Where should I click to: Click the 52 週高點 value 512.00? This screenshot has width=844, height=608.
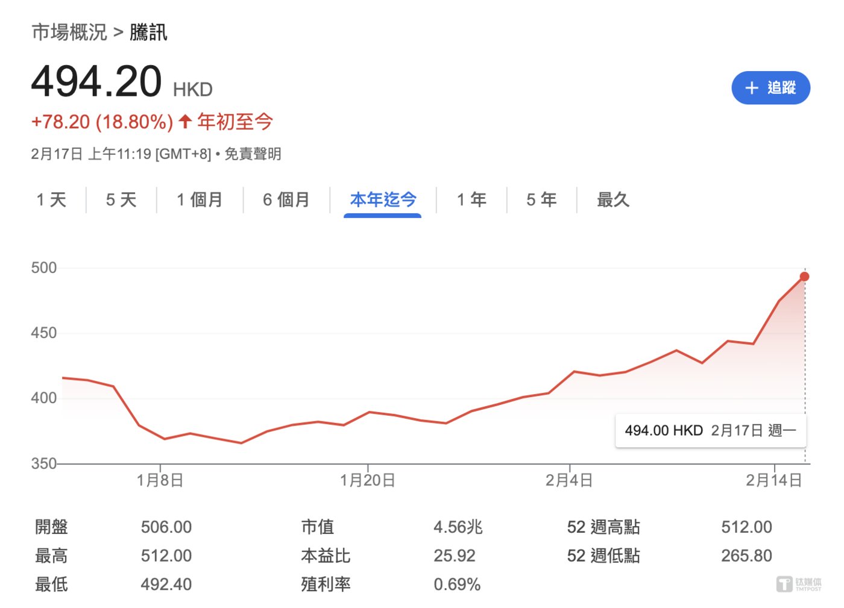point(746,527)
